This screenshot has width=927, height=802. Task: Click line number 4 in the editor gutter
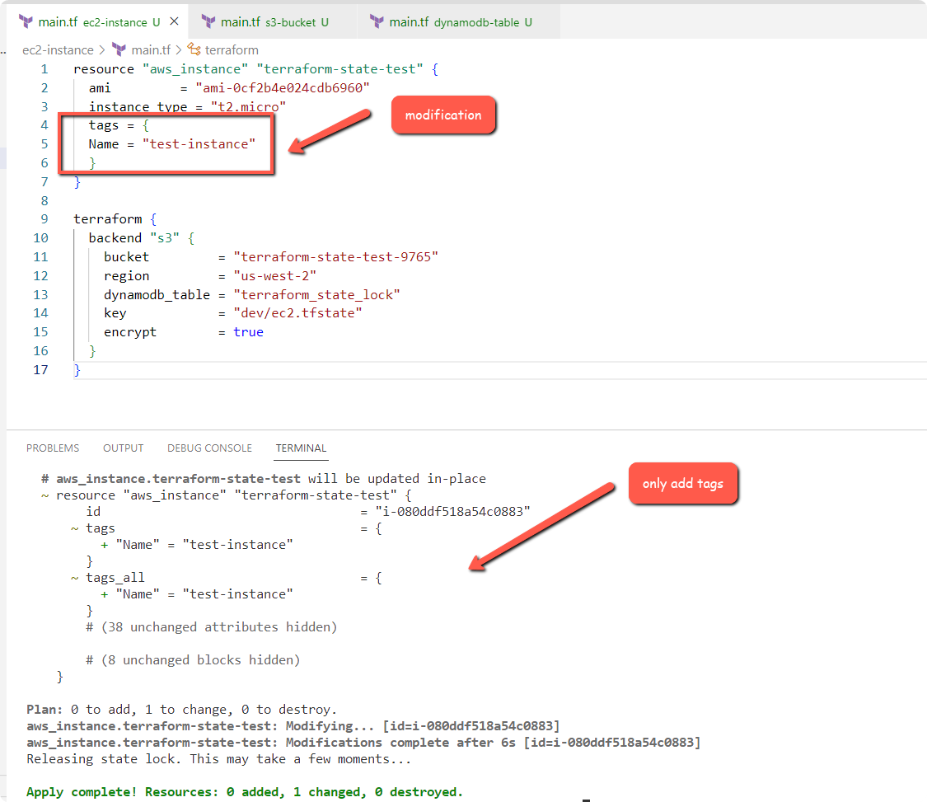(x=44, y=124)
